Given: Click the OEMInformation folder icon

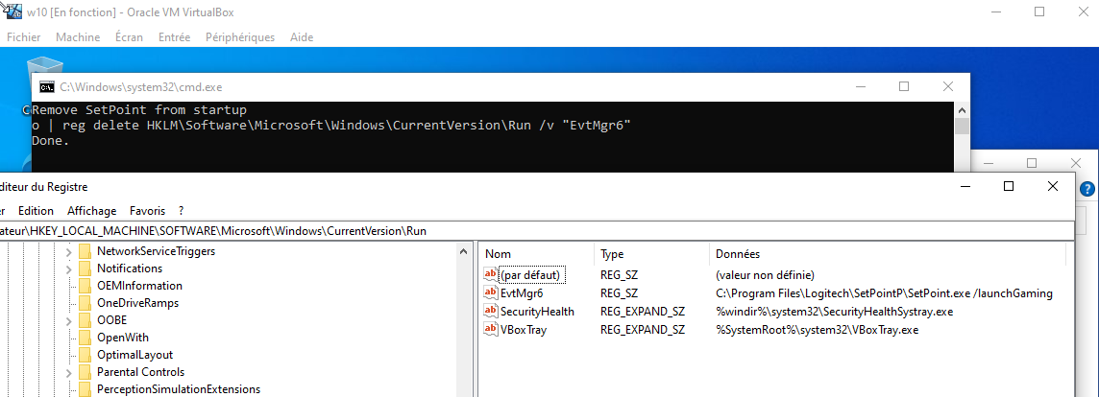Looking at the screenshot, I should tap(85, 286).
